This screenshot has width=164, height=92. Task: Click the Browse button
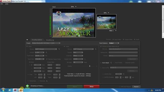point(132,71)
